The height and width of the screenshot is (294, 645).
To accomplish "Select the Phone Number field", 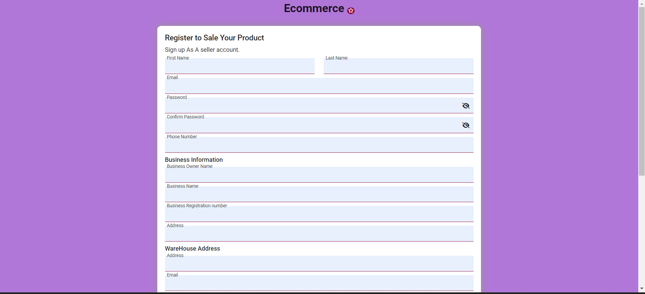I will pos(319,145).
